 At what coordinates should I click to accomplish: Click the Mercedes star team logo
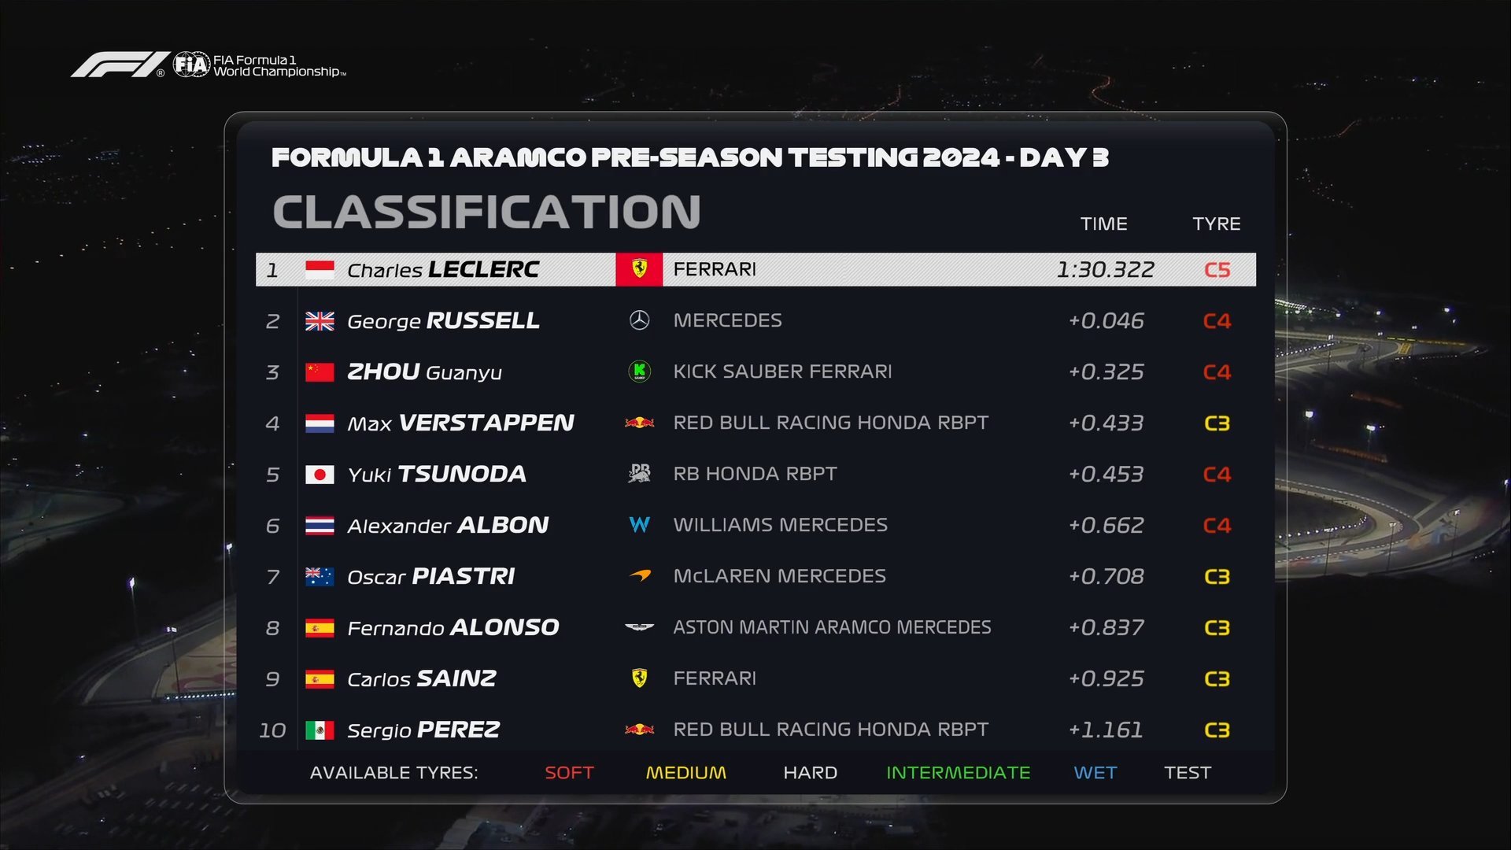(639, 320)
